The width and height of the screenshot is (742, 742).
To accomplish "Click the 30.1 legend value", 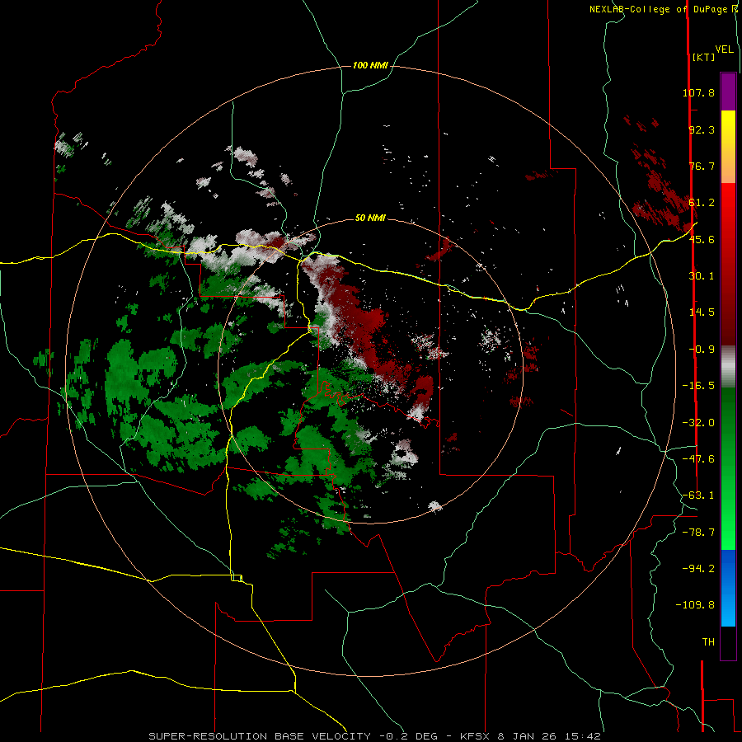I will point(702,276).
